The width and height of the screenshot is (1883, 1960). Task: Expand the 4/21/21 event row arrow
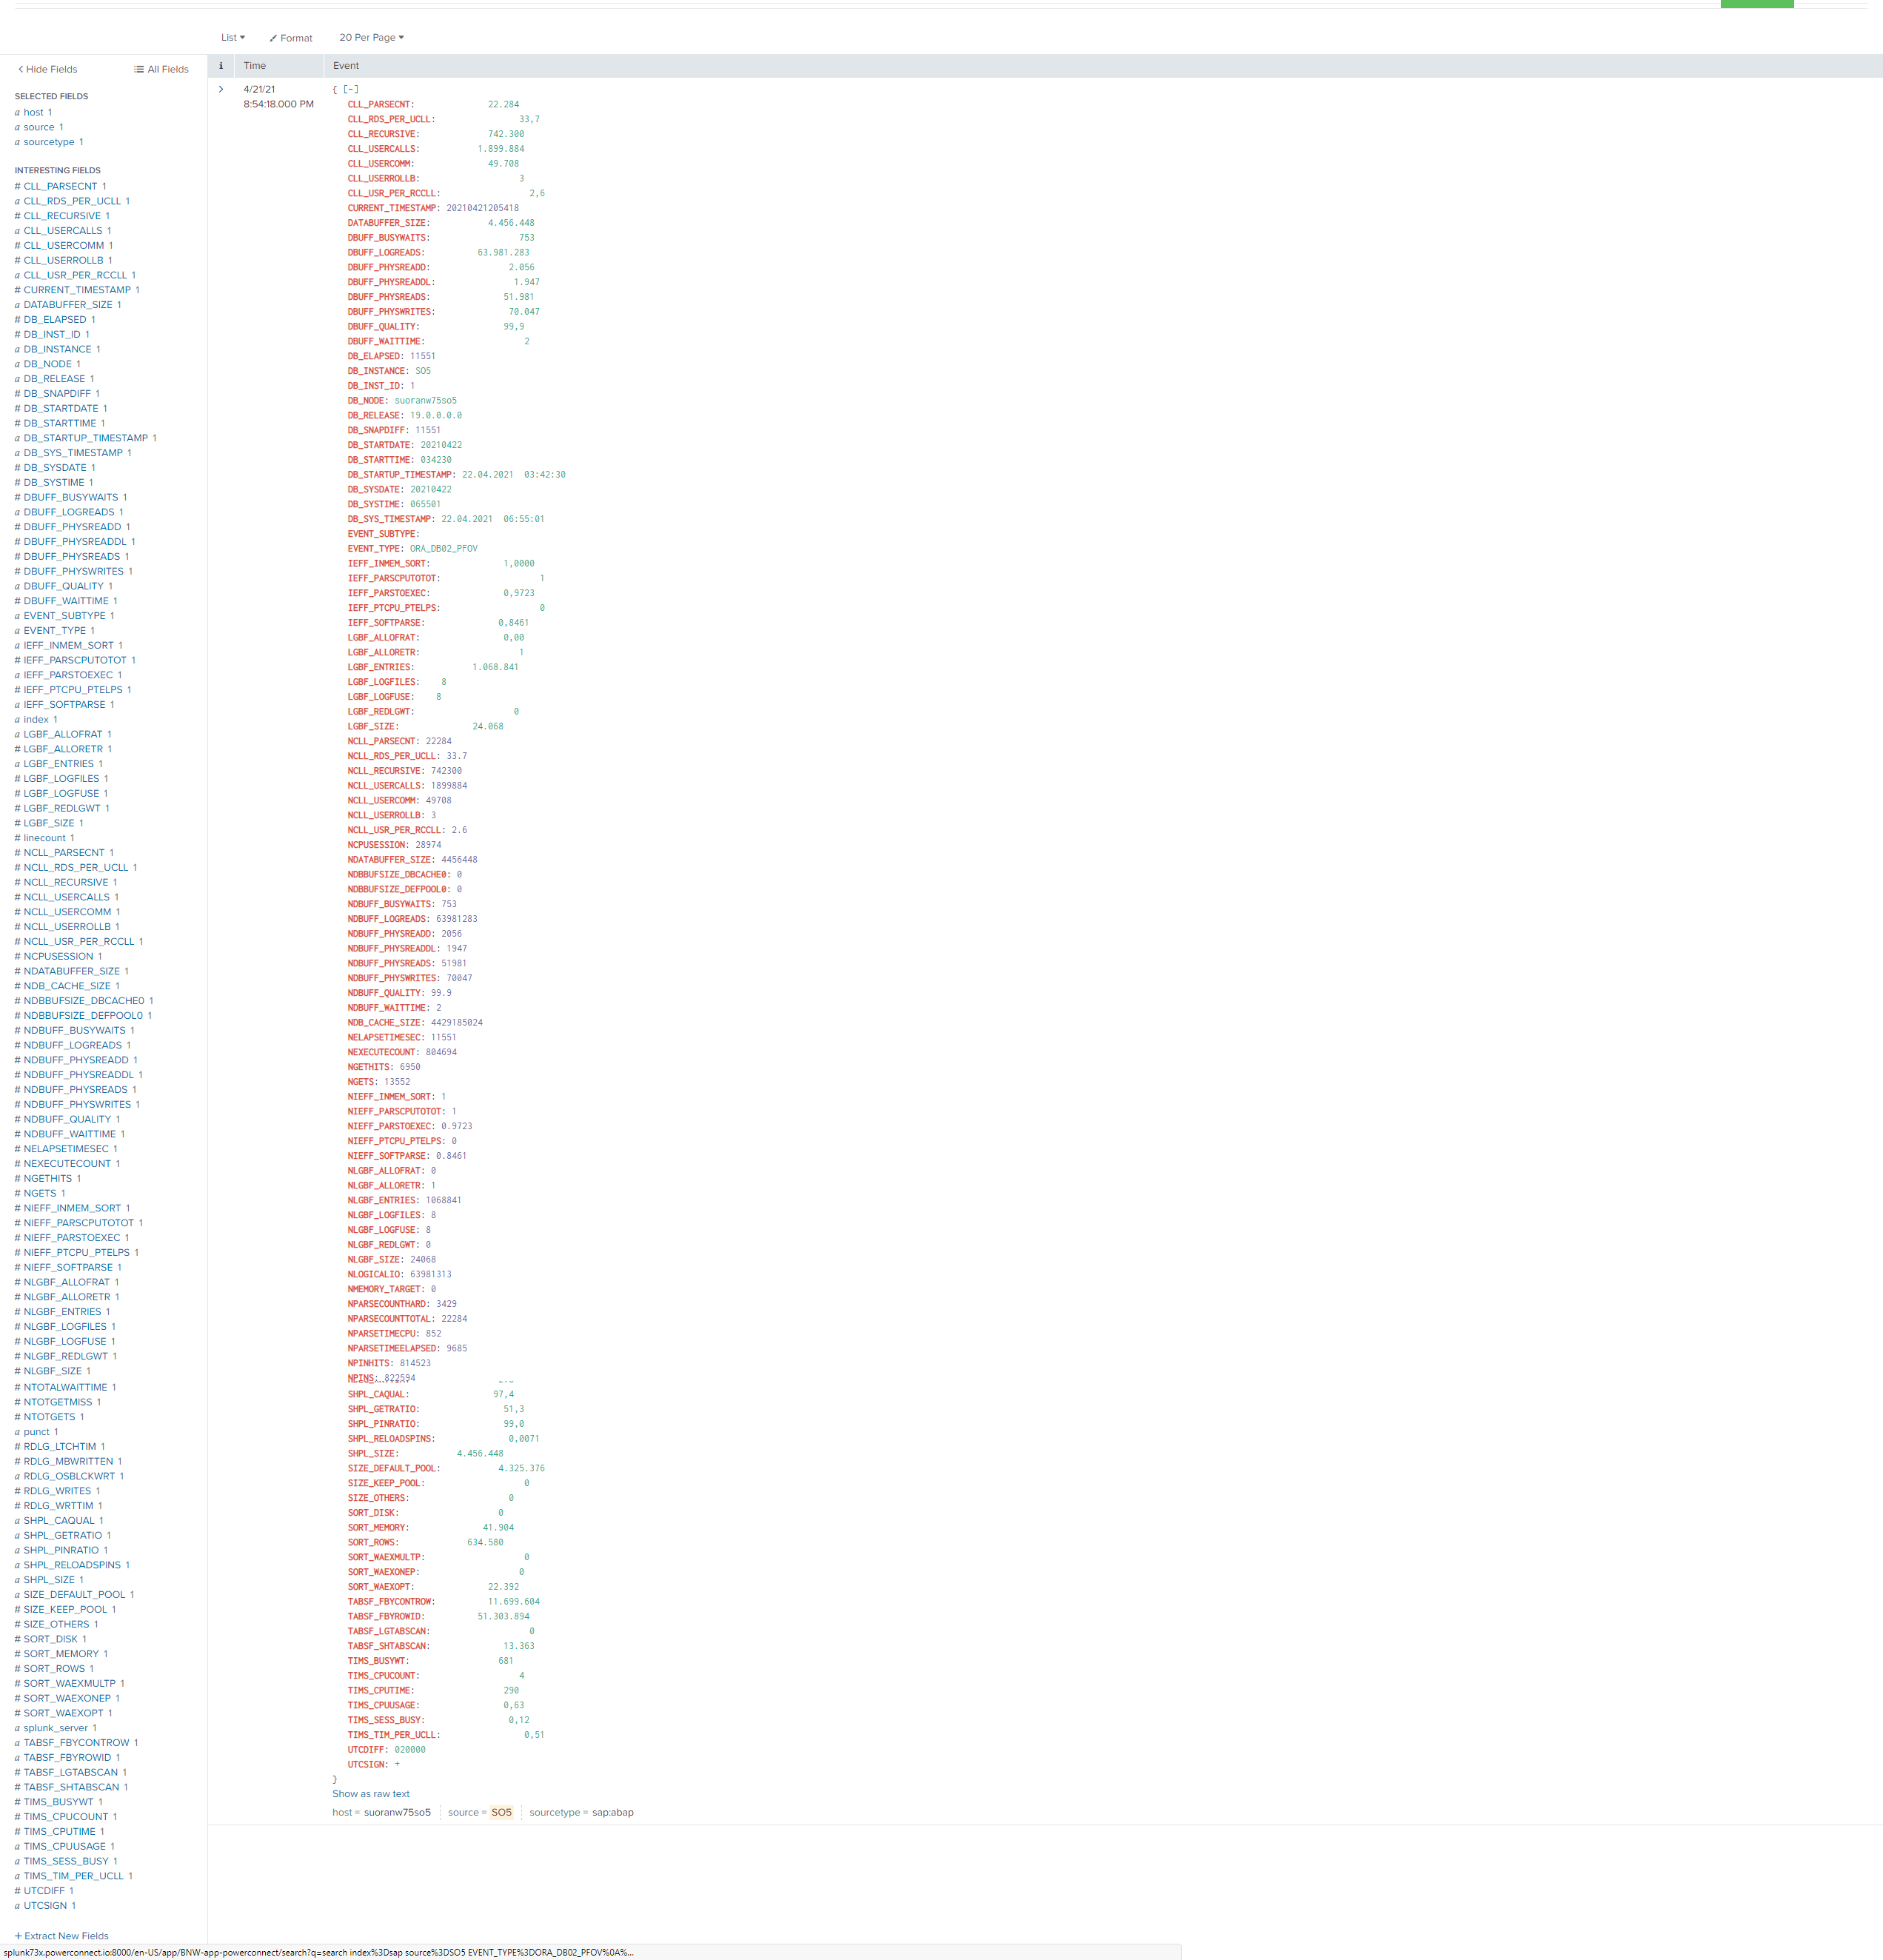[221, 90]
